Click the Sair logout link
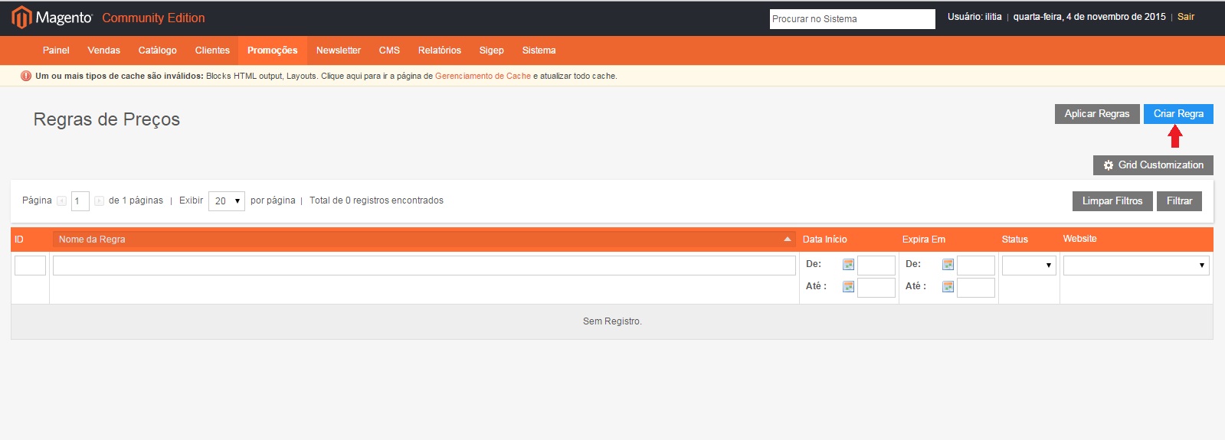Image resolution: width=1225 pixels, height=440 pixels. (1186, 17)
